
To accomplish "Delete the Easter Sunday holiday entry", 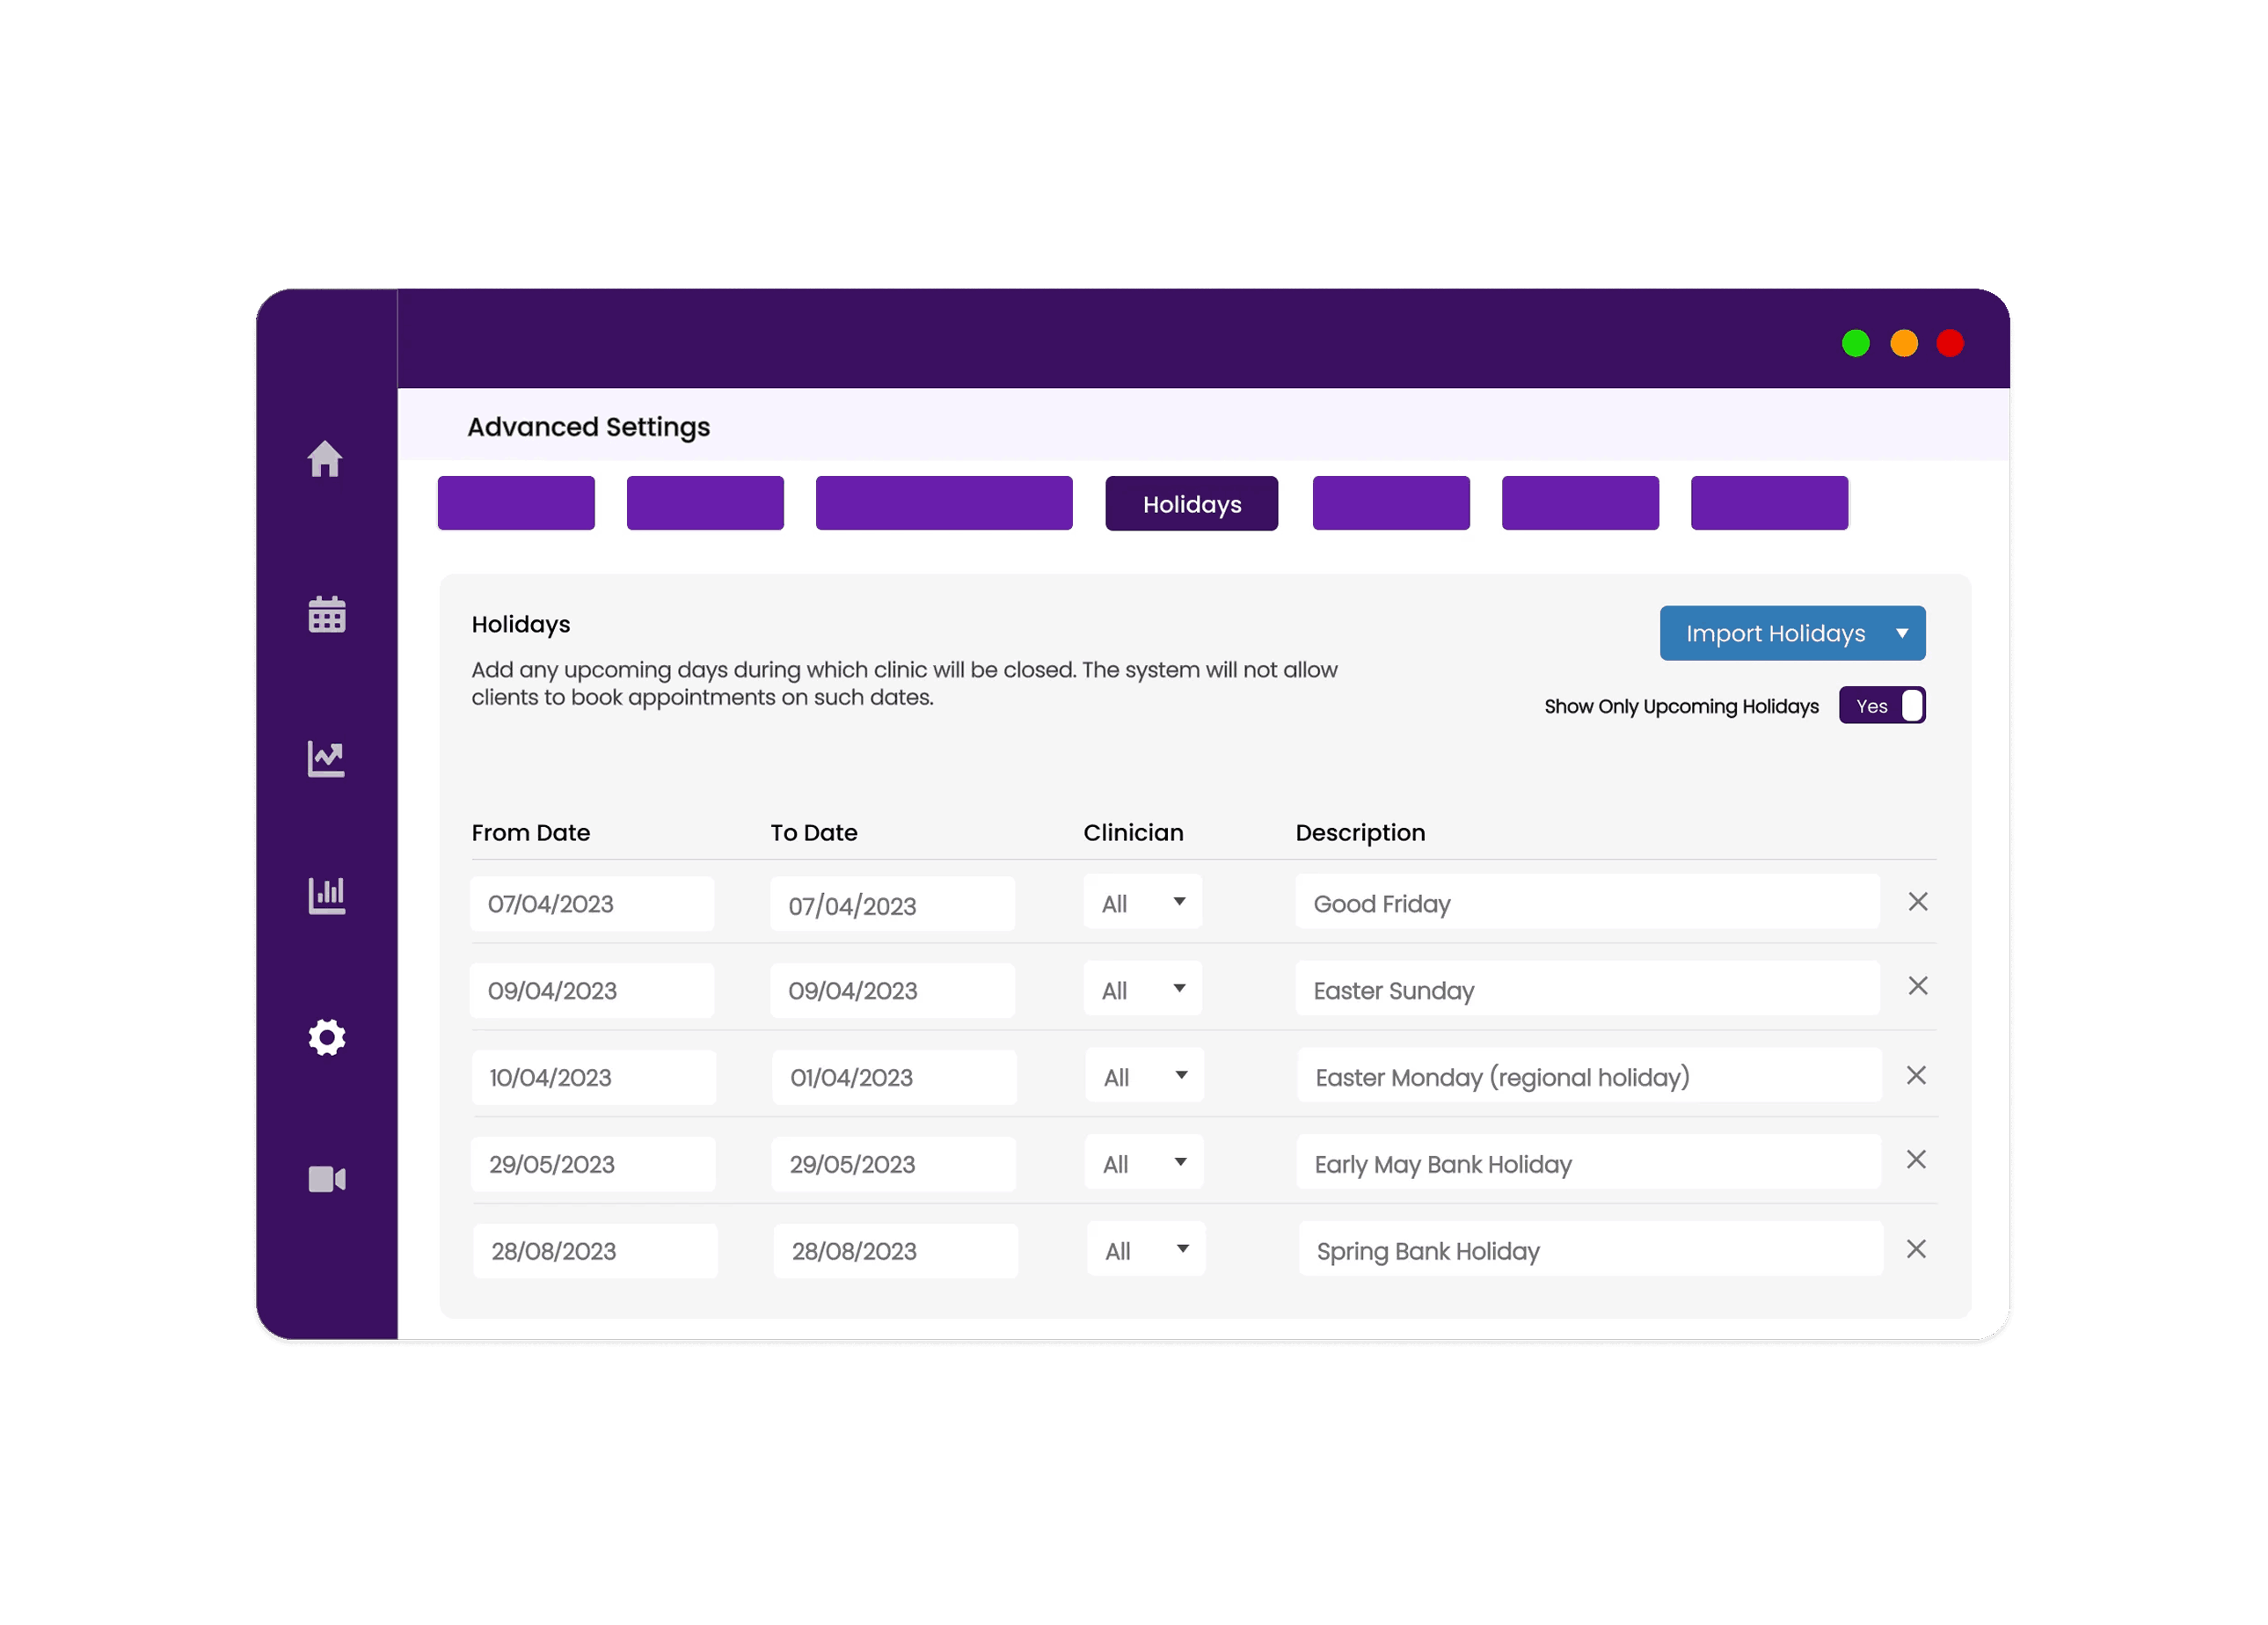I will [1917, 986].
